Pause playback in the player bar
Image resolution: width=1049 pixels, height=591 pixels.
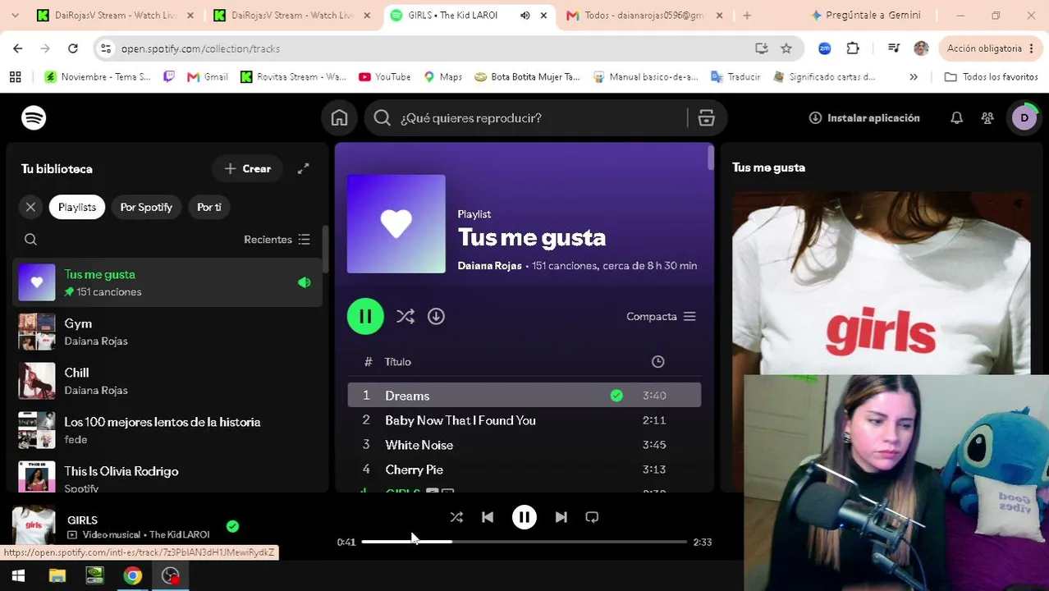[524, 517]
